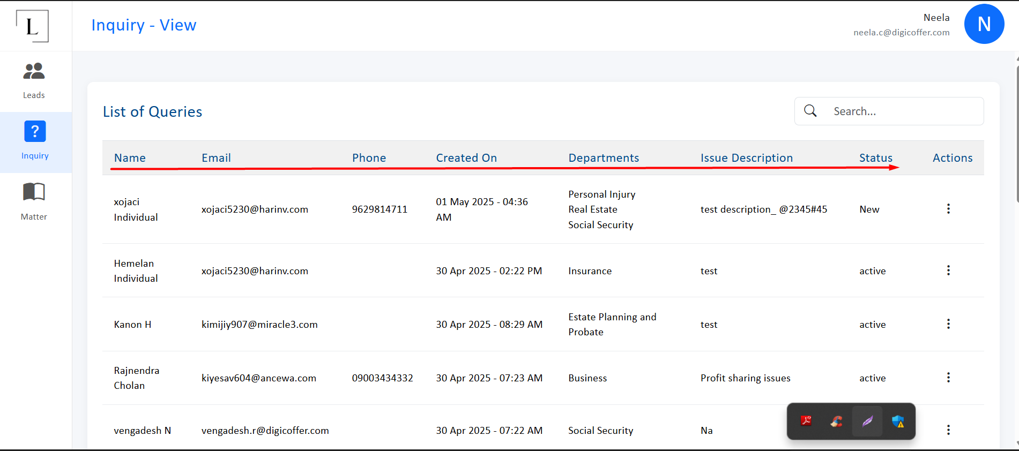Click the CCleaner tray icon

[x=836, y=421]
